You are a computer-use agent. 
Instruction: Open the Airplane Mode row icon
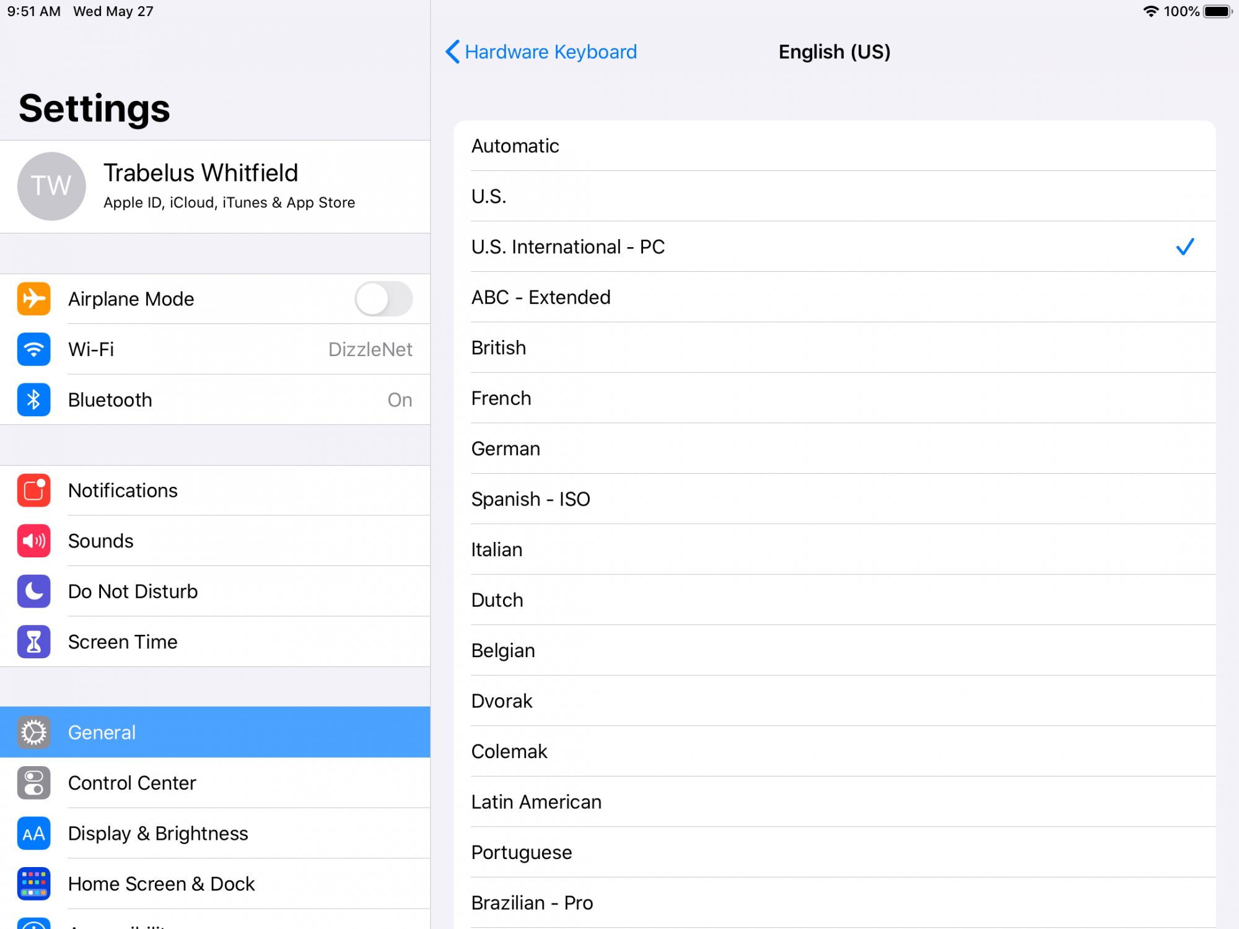click(x=33, y=299)
